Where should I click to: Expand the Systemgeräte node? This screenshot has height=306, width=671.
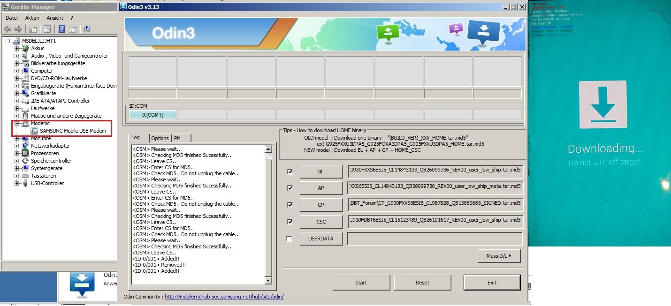pyautogui.click(x=17, y=168)
